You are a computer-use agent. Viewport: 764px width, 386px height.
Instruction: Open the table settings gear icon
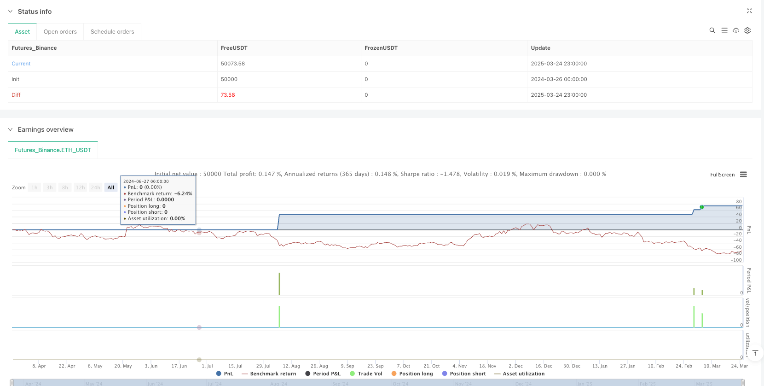[747, 30]
